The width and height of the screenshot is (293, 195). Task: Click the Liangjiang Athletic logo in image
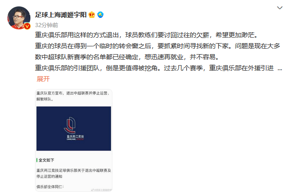[75, 128]
